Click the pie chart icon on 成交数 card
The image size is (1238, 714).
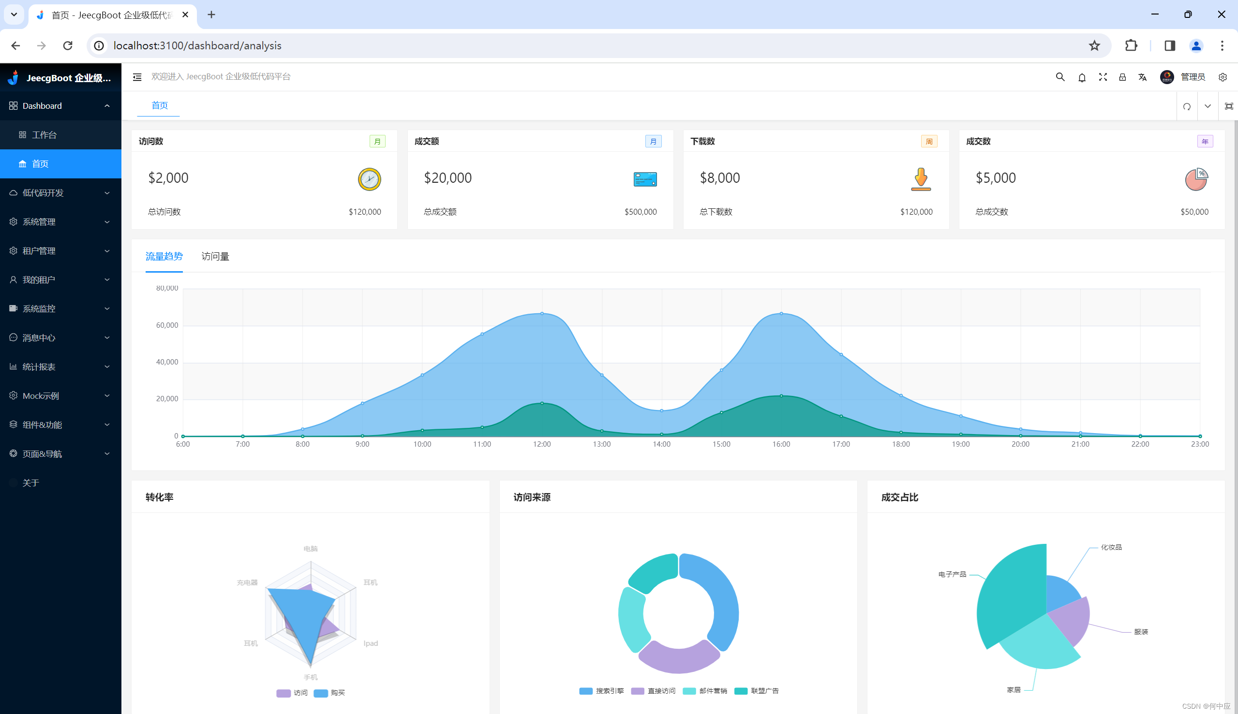1196,179
